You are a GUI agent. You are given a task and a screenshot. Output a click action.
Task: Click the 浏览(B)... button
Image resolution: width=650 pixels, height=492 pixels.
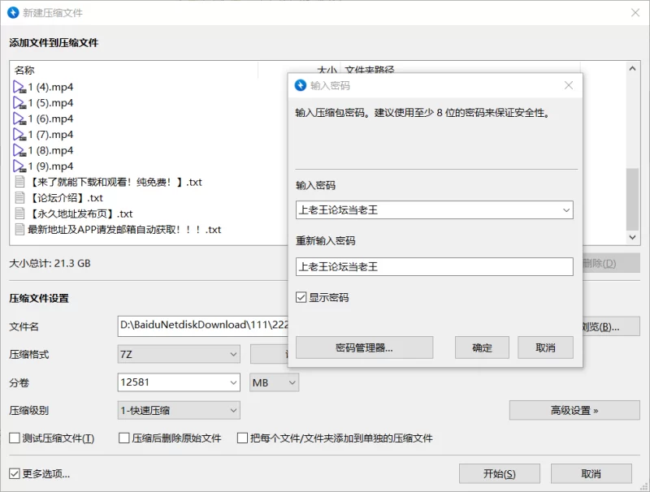(611, 326)
